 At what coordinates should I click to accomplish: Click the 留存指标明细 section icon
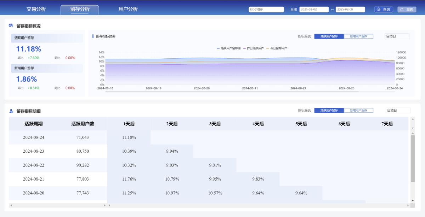pyautogui.click(x=11, y=111)
